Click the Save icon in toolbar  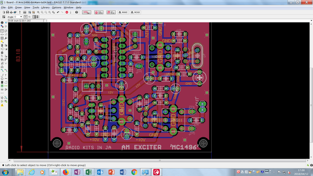point(7,12)
